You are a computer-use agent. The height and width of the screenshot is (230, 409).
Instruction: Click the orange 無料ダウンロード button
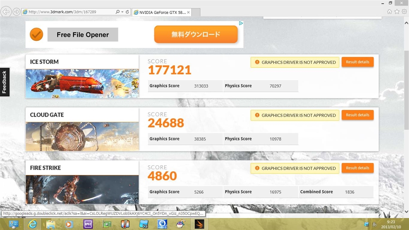click(196, 34)
